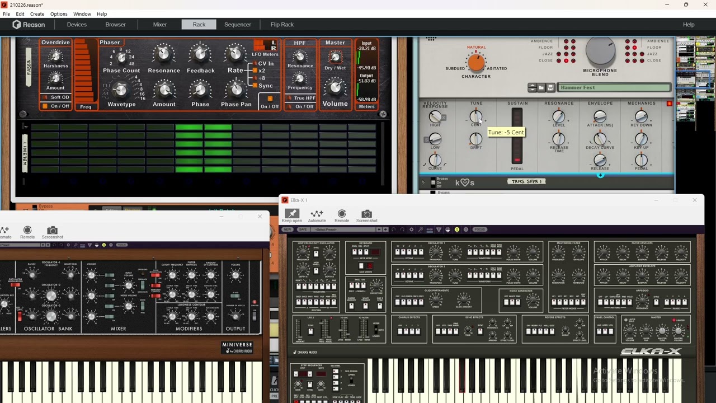Toggle Bypass/On/Off switch on Trns Shpr
The width and height of the screenshot is (716, 403).
pyautogui.click(x=433, y=183)
